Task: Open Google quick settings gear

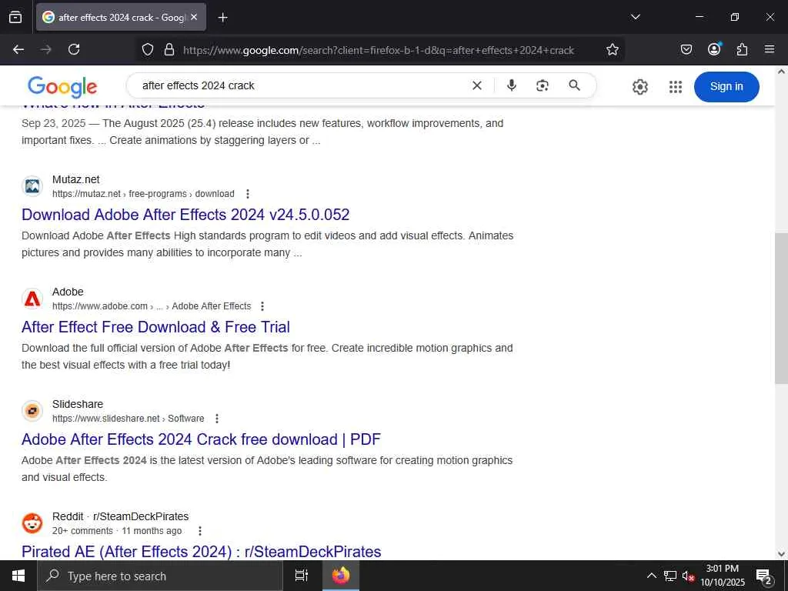Action: [639, 87]
